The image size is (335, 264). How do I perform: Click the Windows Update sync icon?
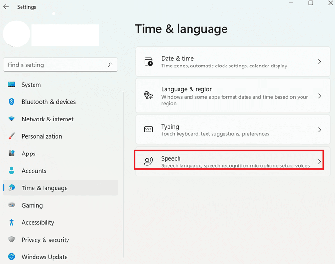[x=11, y=256]
